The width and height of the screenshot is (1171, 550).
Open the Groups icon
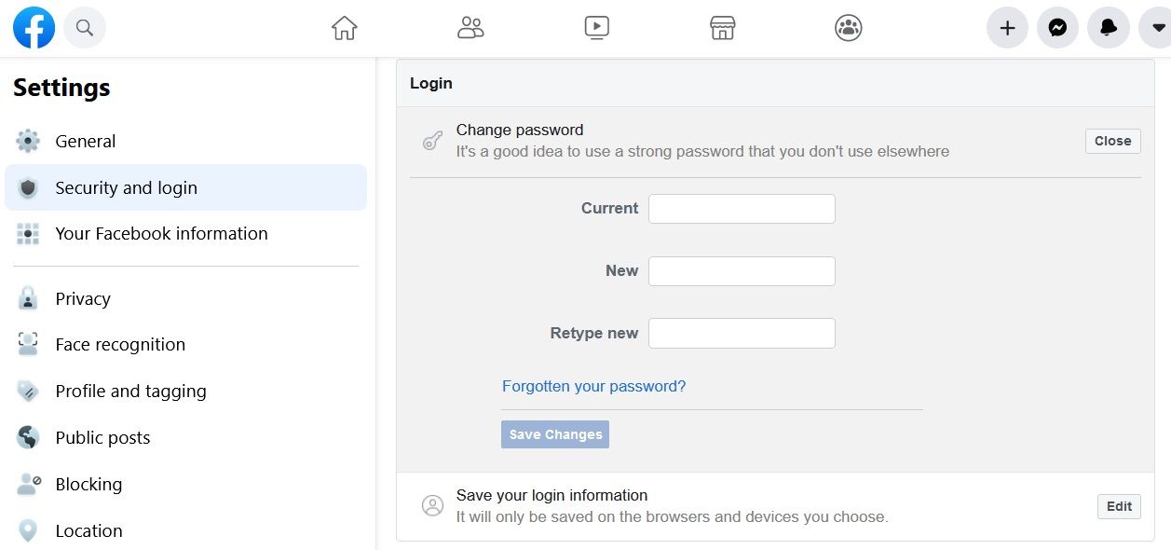(x=849, y=28)
